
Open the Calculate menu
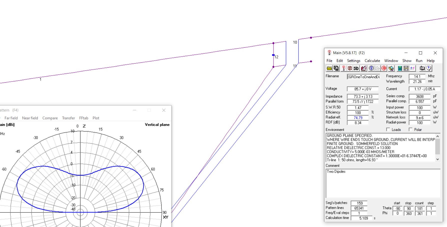372,61
